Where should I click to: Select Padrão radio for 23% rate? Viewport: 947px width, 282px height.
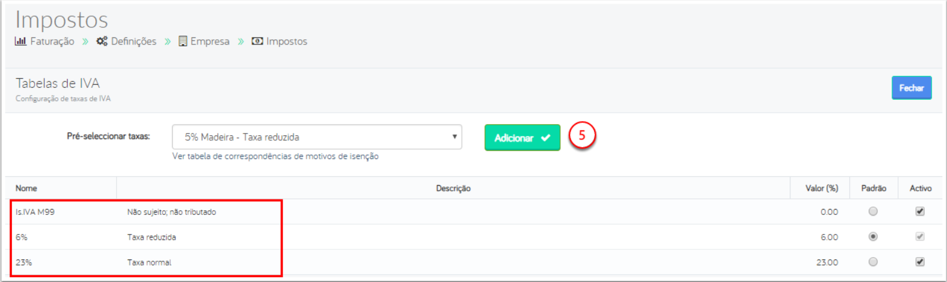tap(873, 261)
